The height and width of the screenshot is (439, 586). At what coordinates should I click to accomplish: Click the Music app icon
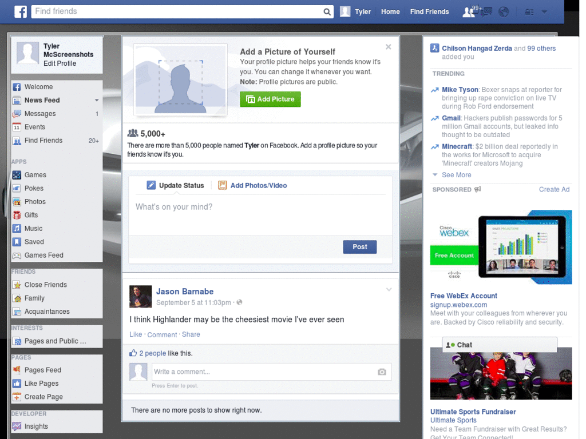coord(17,229)
